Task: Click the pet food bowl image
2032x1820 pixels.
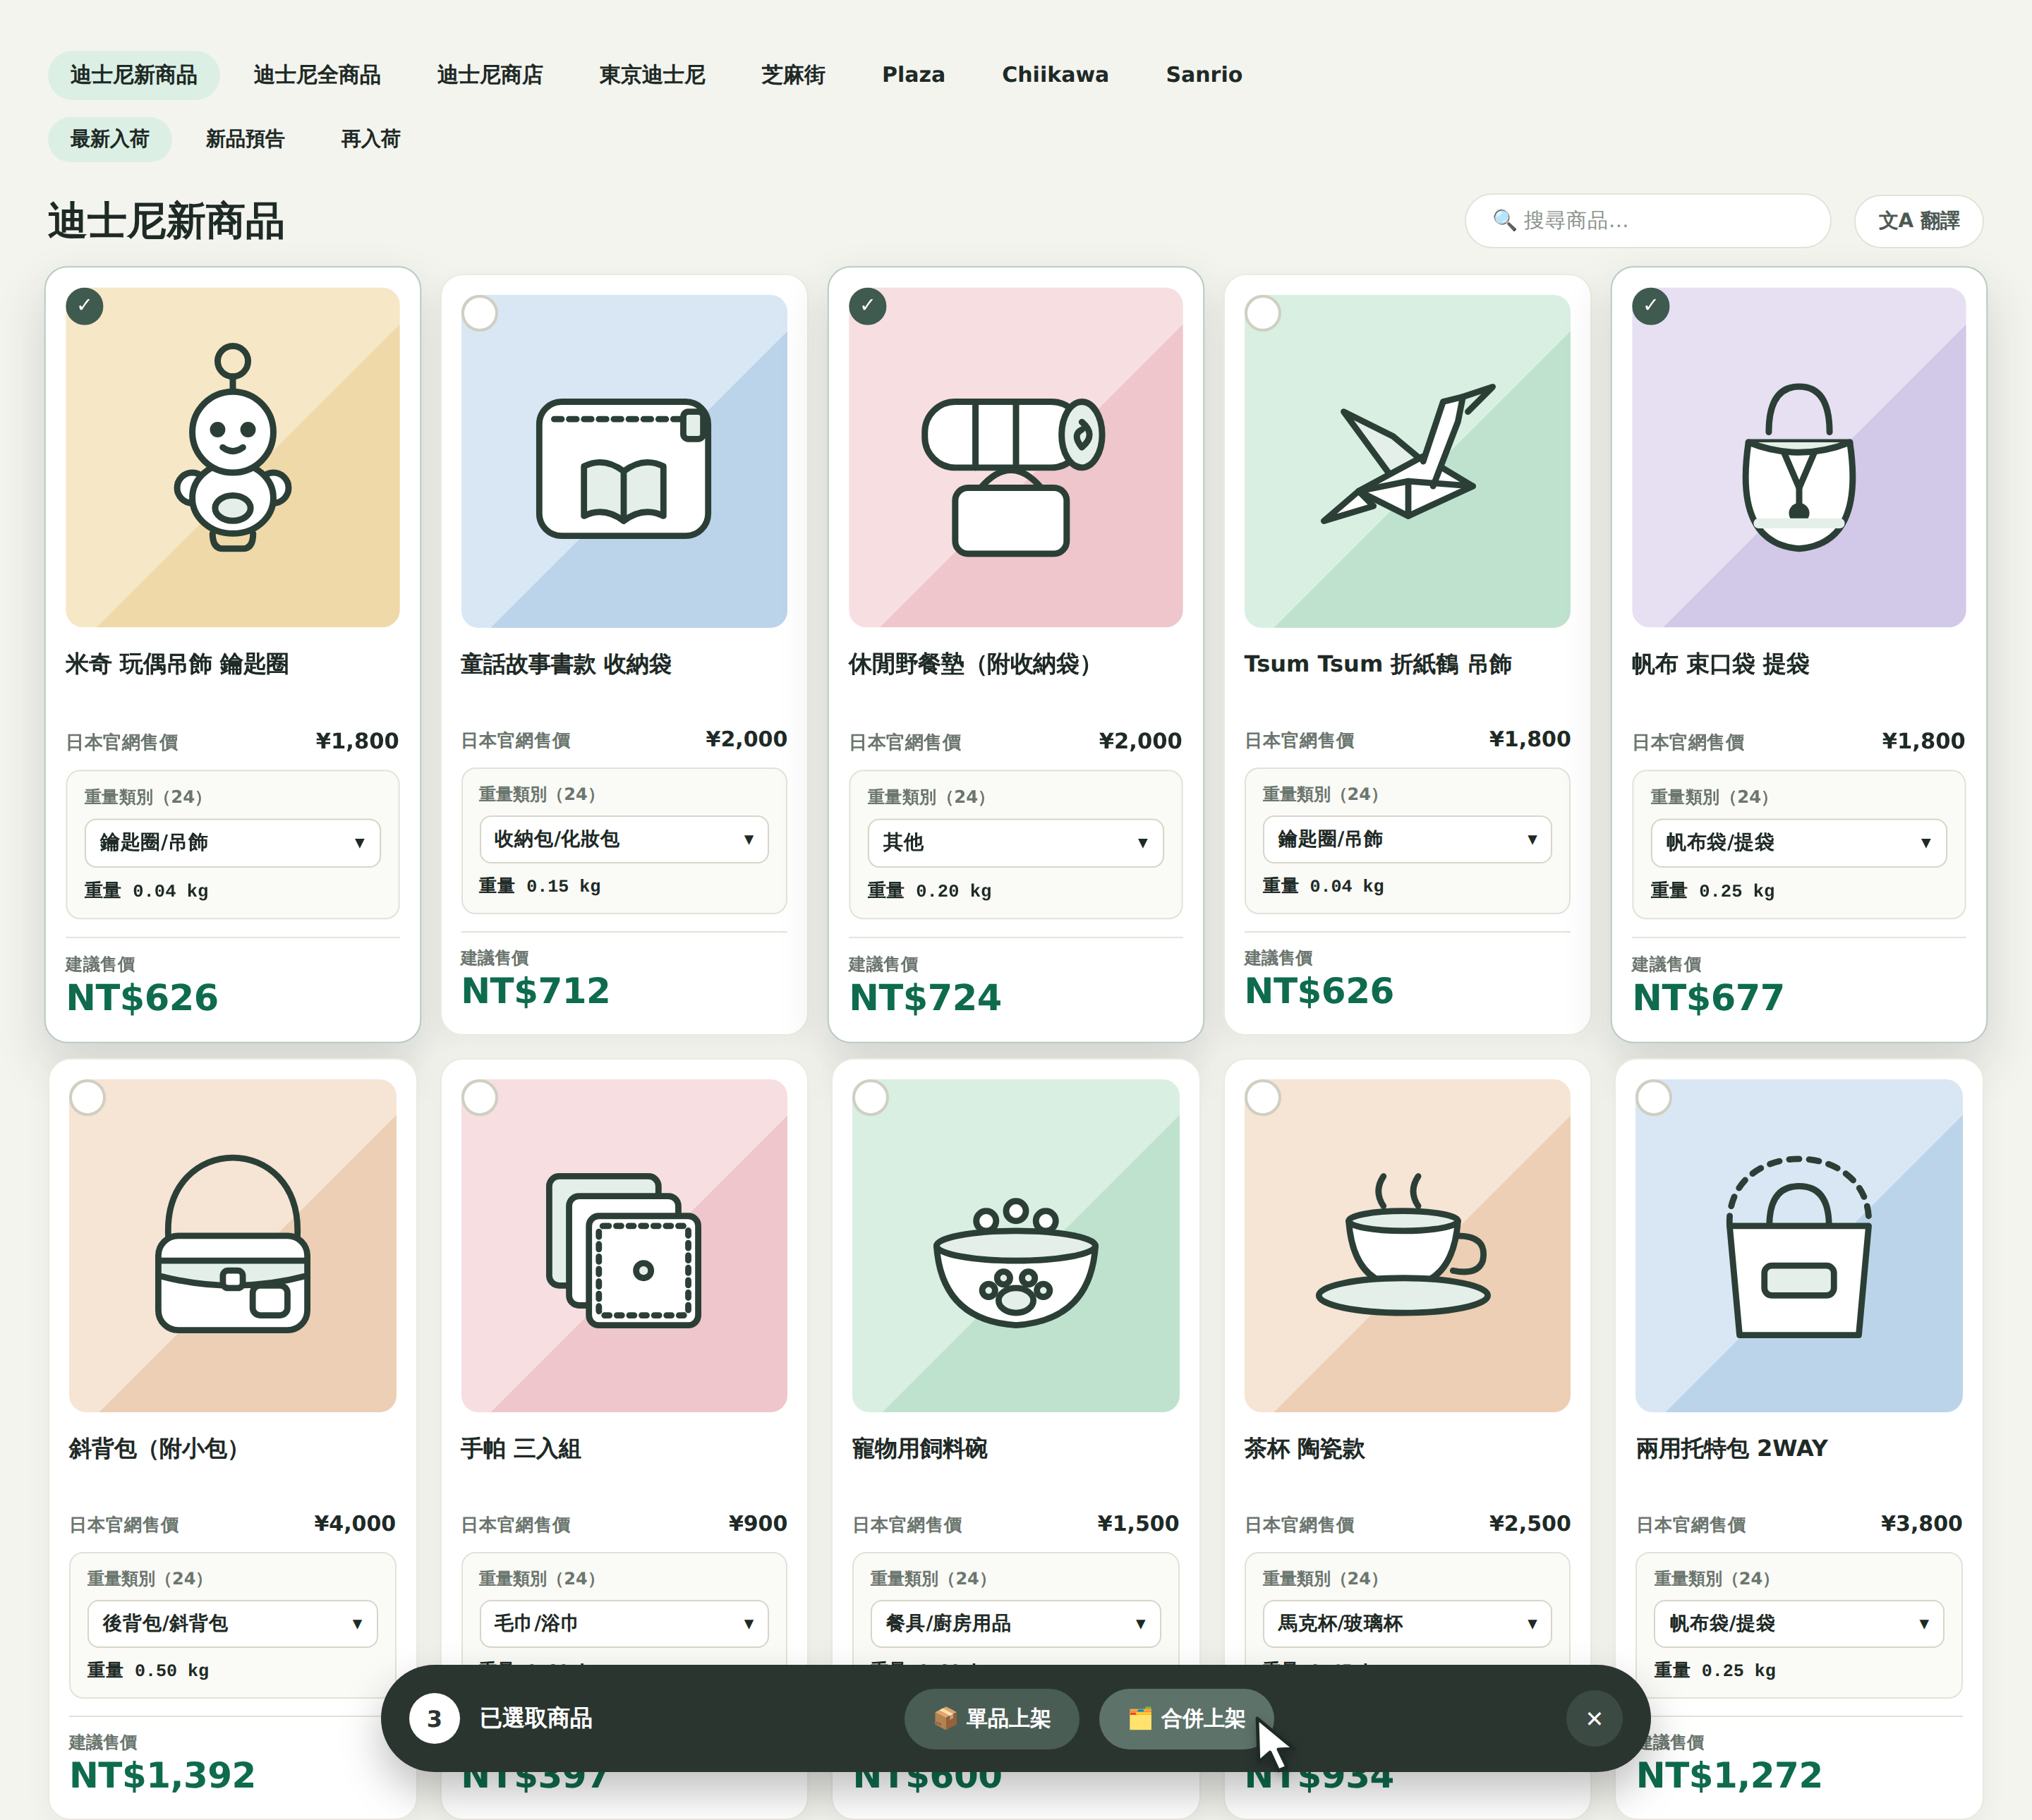Action: [1015, 1245]
